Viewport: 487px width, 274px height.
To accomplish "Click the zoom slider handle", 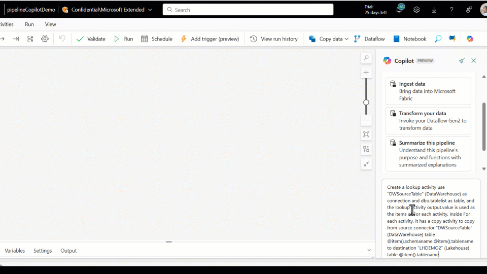I will click(x=366, y=102).
